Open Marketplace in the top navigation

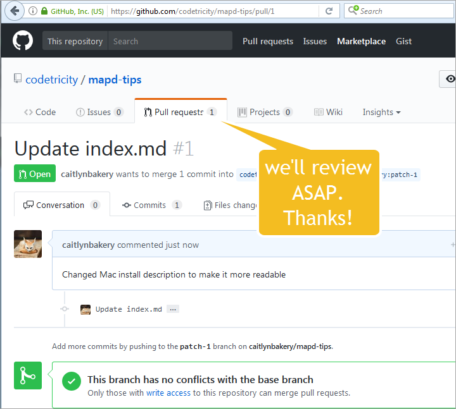pyautogui.click(x=361, y=41)
